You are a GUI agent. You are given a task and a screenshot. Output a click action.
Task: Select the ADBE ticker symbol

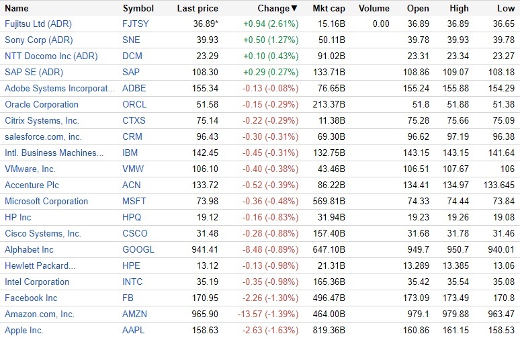click(134, 89)
